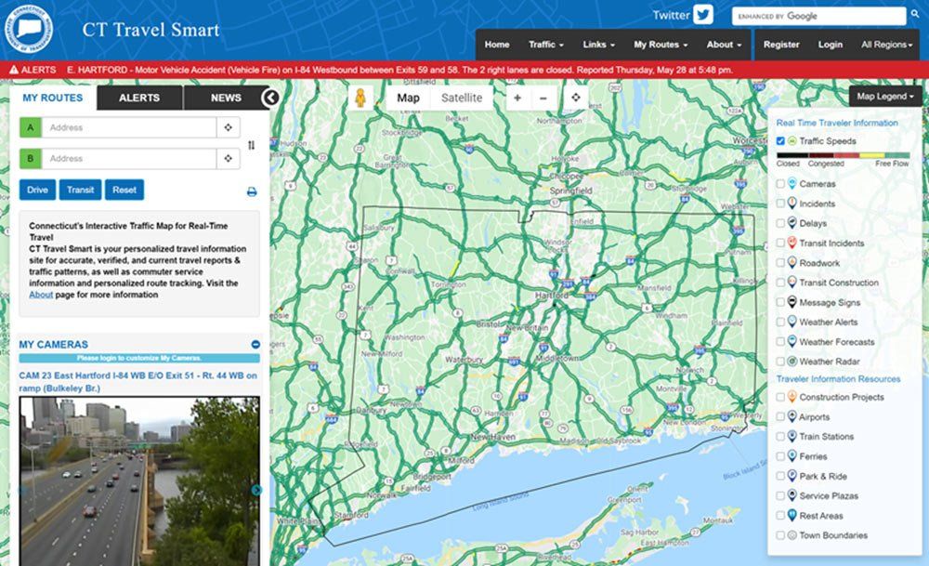Open the CAM 23 East Hartford camera link

138,382
